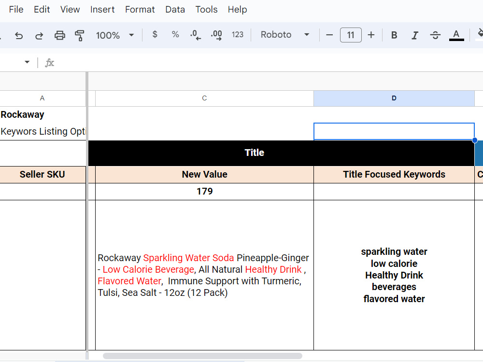
Task: Open the Edit menu
Action: (x=42, y=10)
